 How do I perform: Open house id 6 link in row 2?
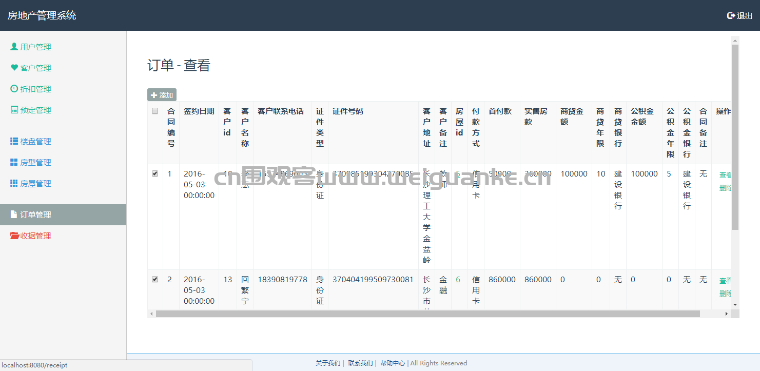pos(458,280)
